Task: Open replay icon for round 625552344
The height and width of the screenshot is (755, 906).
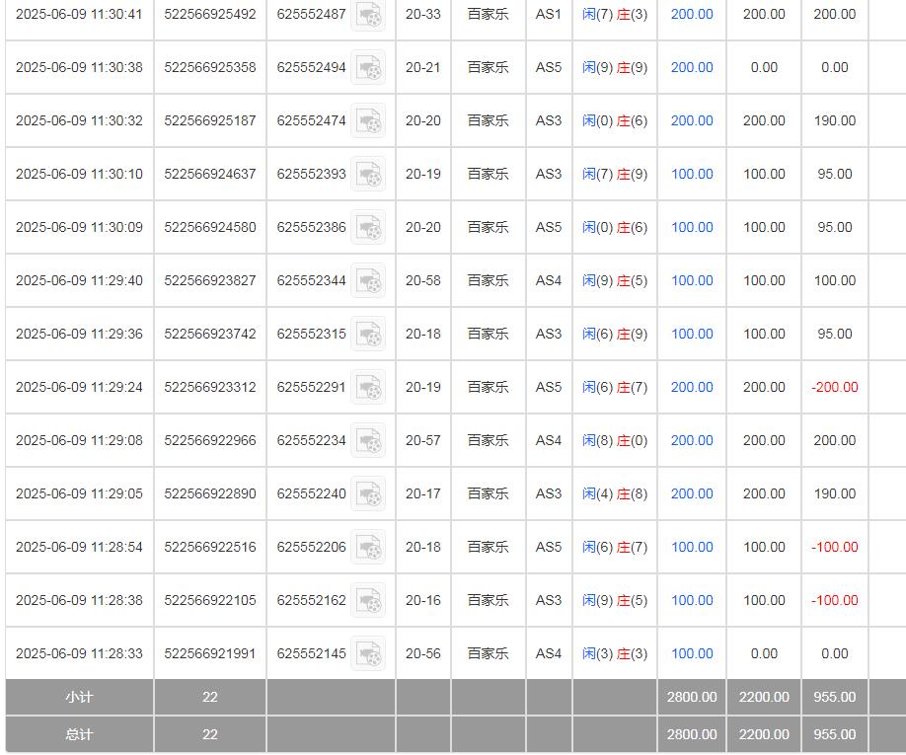Action: [369, 281]
